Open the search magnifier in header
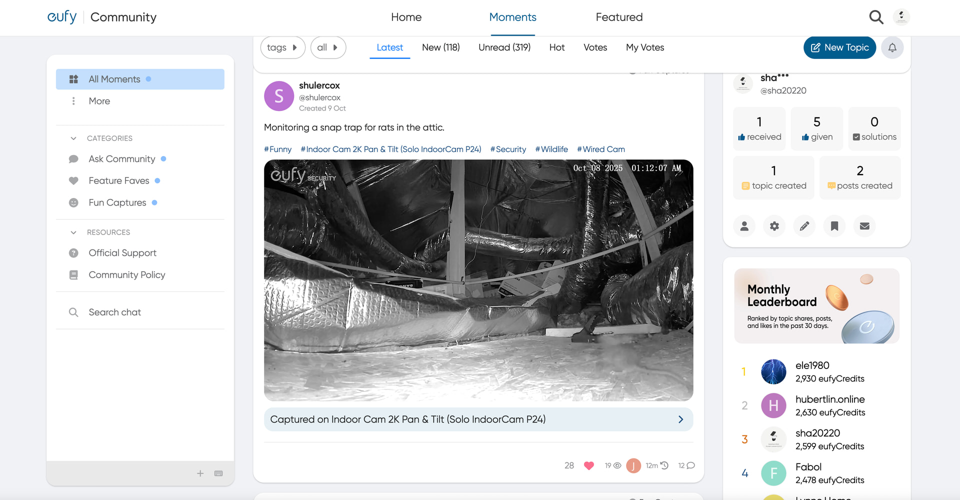Screen dimensions: 960x500 tap(875, 17)
